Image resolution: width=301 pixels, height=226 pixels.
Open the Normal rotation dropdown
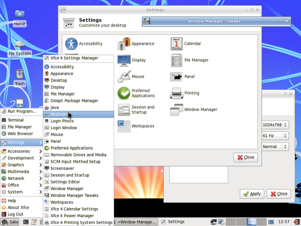[275, 146]
